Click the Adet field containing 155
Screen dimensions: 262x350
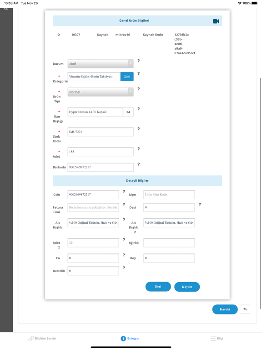pos(101,152)
